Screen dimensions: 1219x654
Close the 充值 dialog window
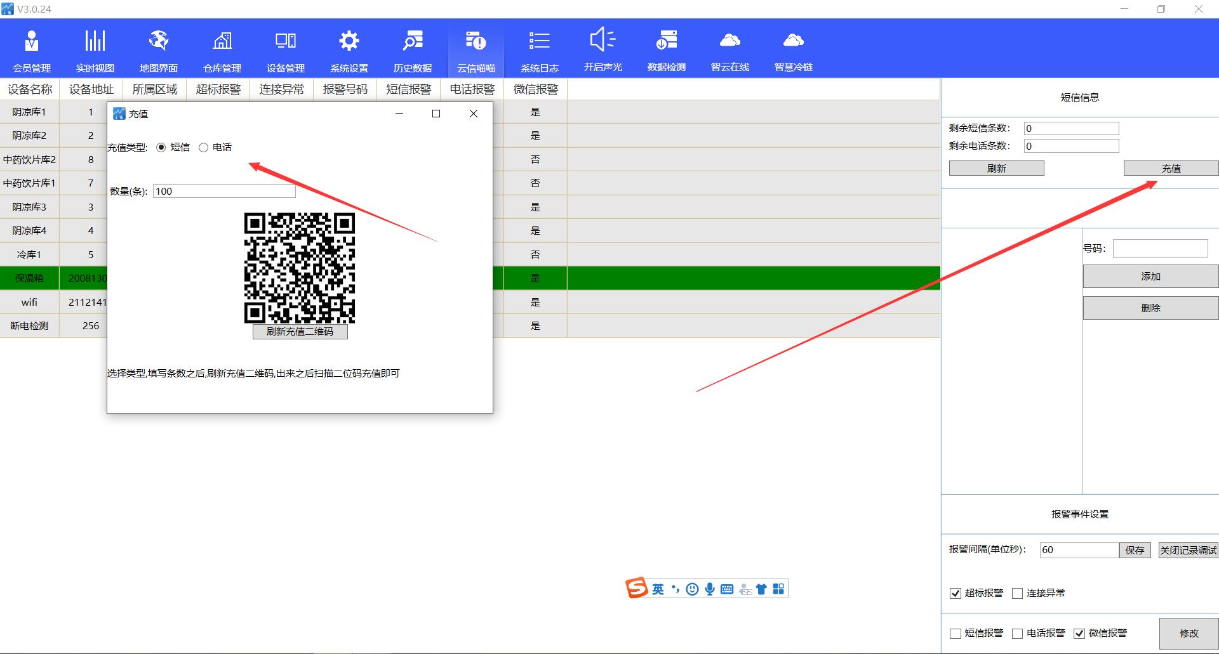tap(473, 114)
